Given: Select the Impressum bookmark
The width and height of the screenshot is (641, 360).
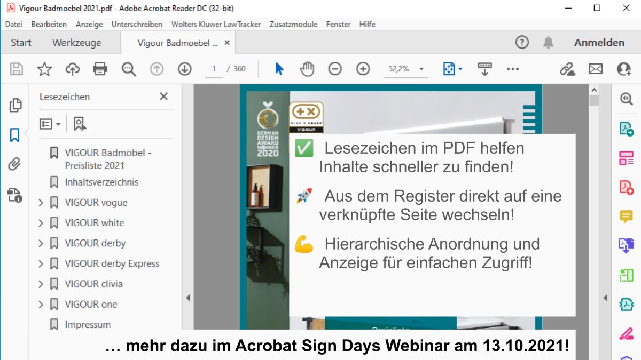Looking at the screenshot, I should (88, 325).
